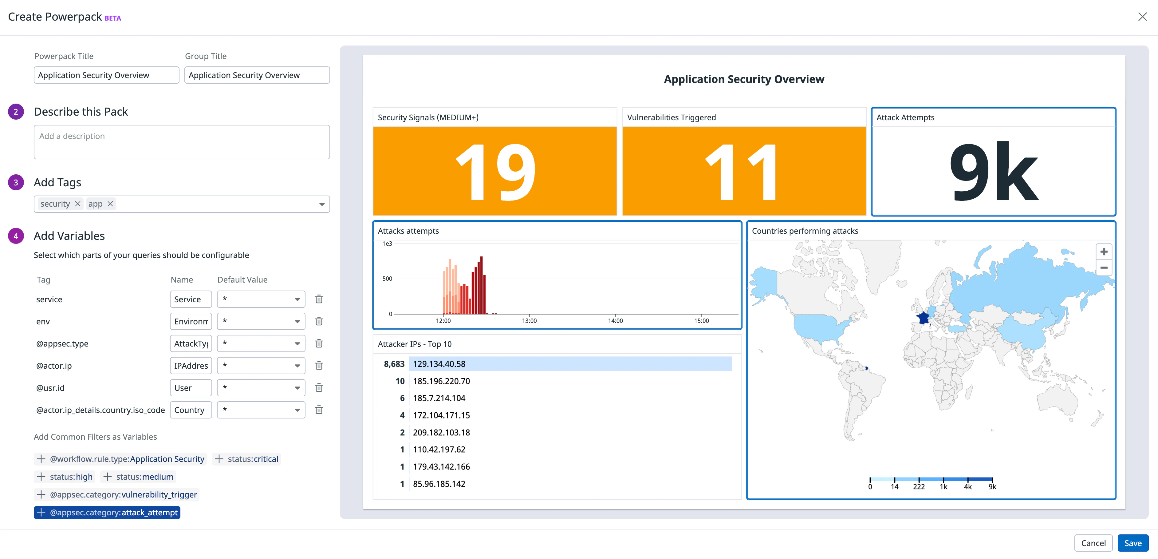The image size is (1158, 559).
Task: Remove the country iso_code variable row
Action: pyautogui.click(x=319, y=410)
